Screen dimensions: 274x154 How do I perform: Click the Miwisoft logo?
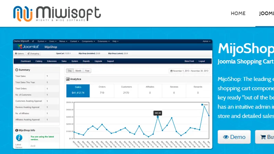click(x=57, y=14)
